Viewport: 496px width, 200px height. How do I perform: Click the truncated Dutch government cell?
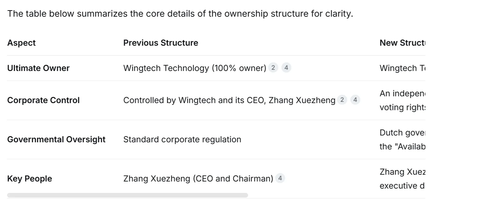click(402, 140)
